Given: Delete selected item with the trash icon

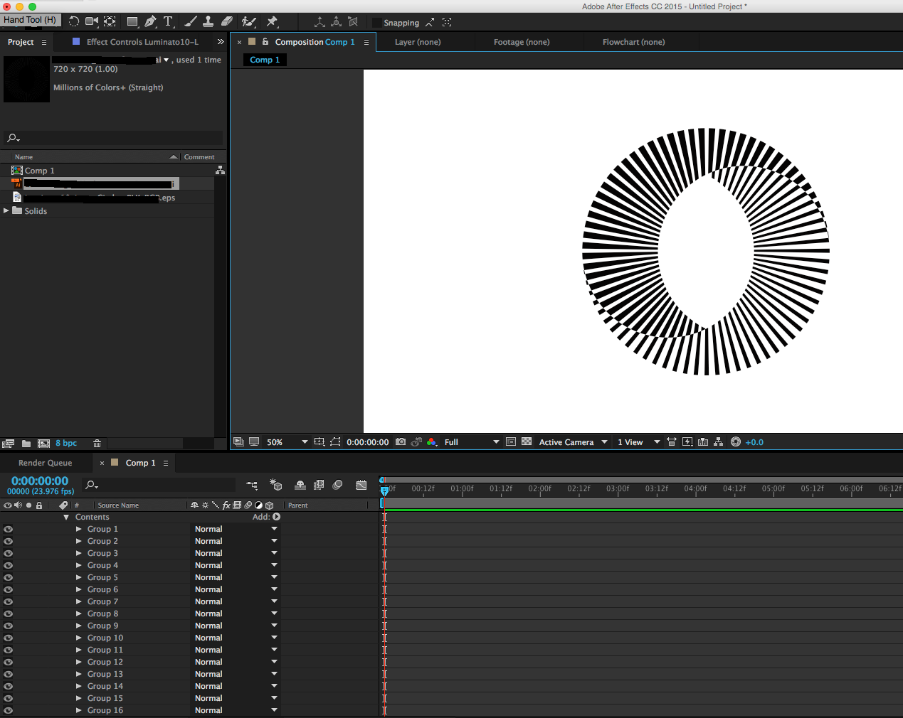Looking at the screenshot, I should coord(97,444).
